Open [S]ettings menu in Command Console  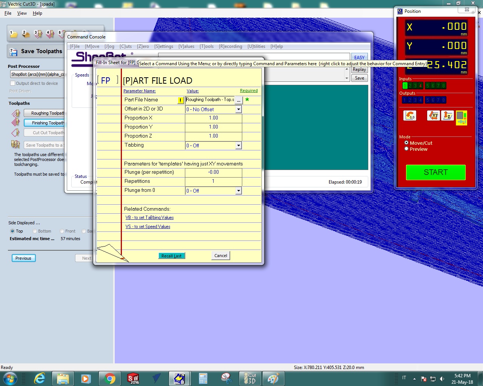point(164,46)
